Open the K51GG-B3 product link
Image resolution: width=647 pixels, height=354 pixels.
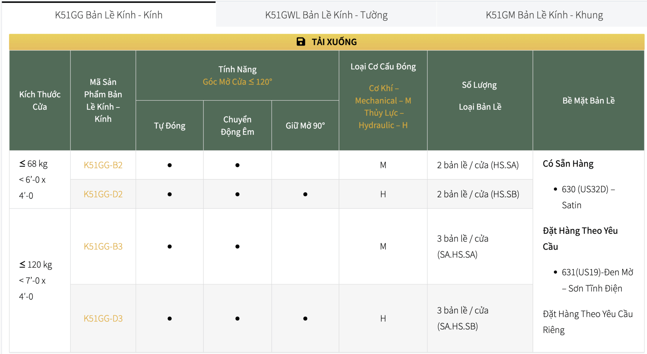(103, 246)
